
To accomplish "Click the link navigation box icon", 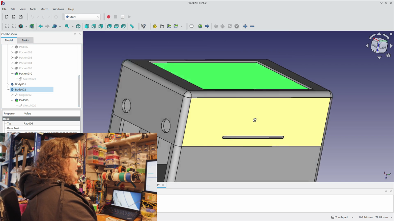I will (54, 26).
